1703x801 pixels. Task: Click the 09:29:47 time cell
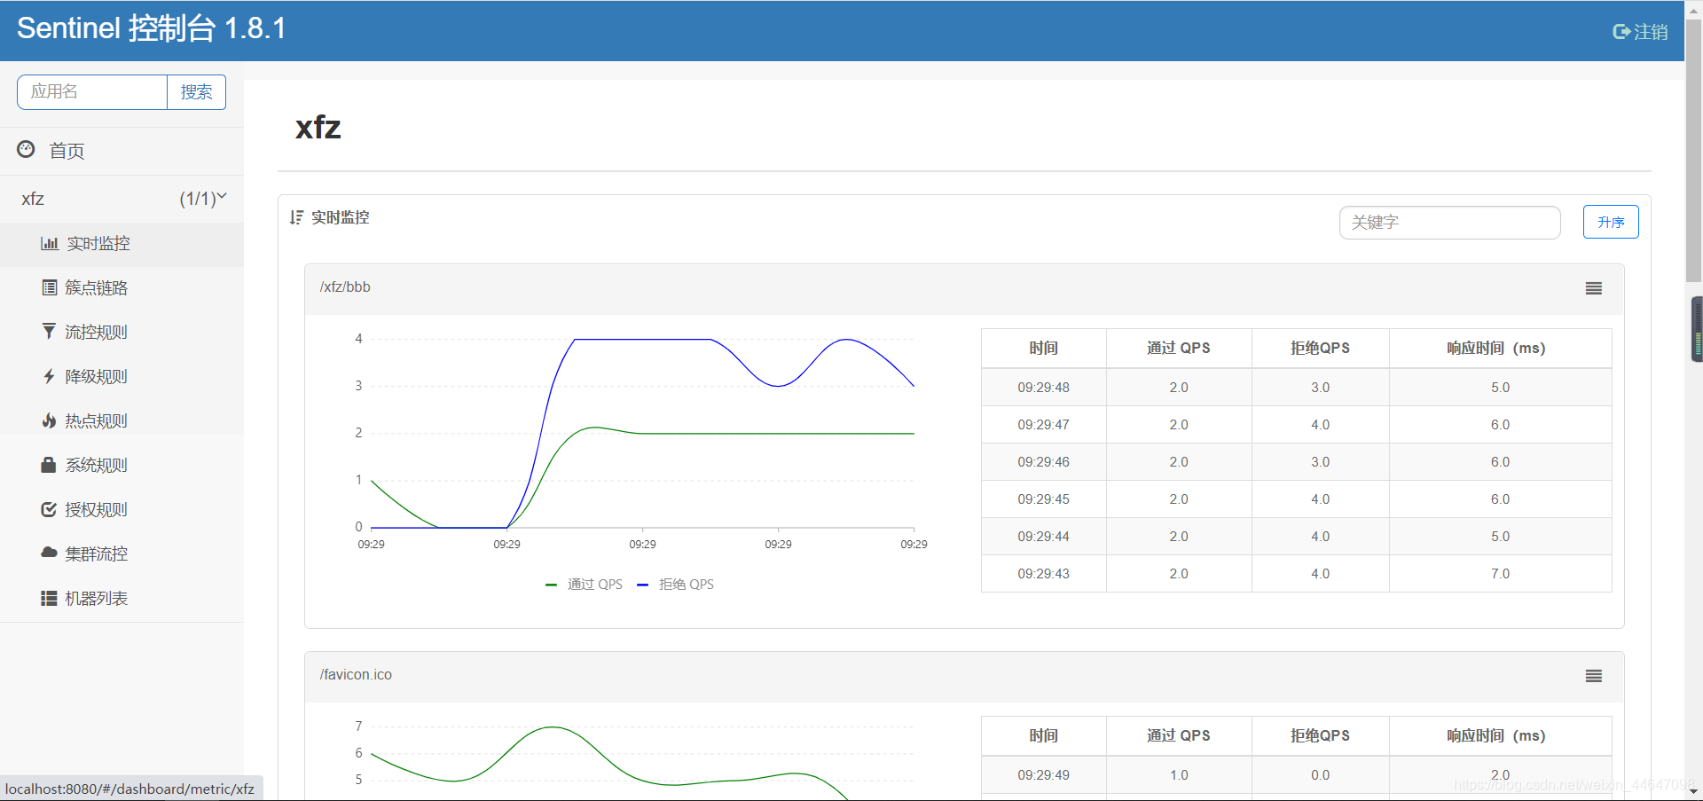(1043, 425)
